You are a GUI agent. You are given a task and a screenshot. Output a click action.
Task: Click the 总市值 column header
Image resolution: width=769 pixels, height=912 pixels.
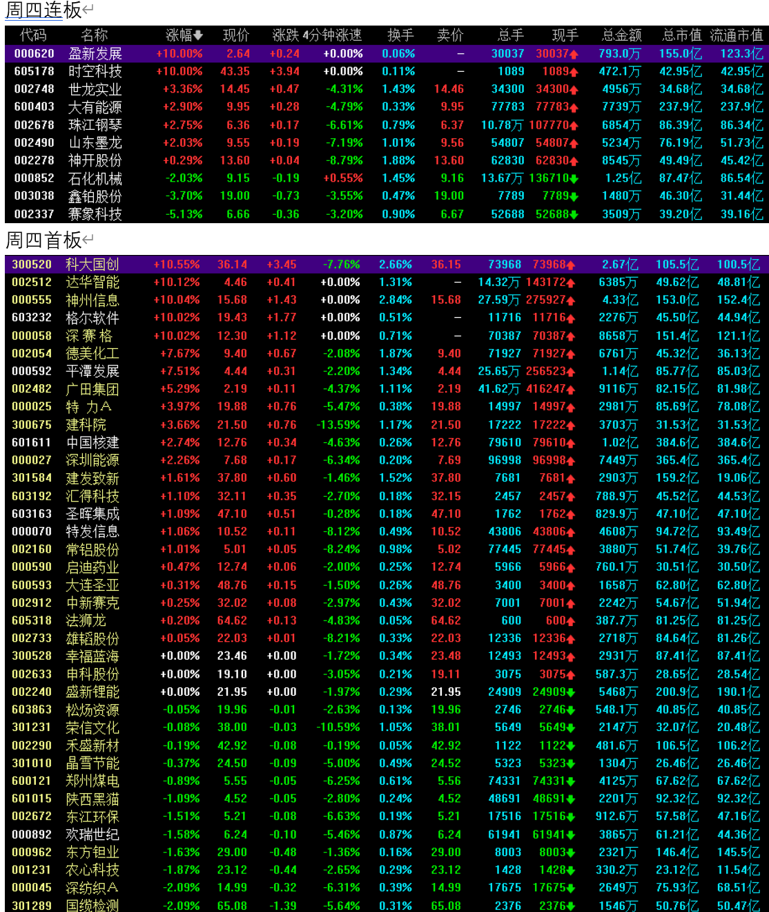[682, 35]
